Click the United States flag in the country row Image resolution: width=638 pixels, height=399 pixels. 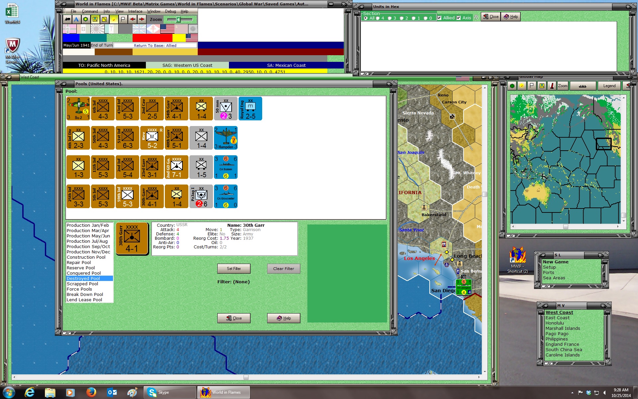(167, 29)
